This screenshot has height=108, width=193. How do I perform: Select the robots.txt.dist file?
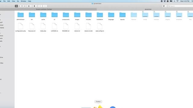pos(88,26)
